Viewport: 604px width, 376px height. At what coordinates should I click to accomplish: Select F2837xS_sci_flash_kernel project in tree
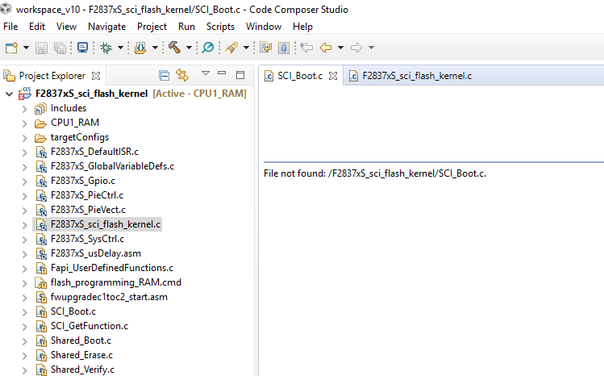pos(91,94)
